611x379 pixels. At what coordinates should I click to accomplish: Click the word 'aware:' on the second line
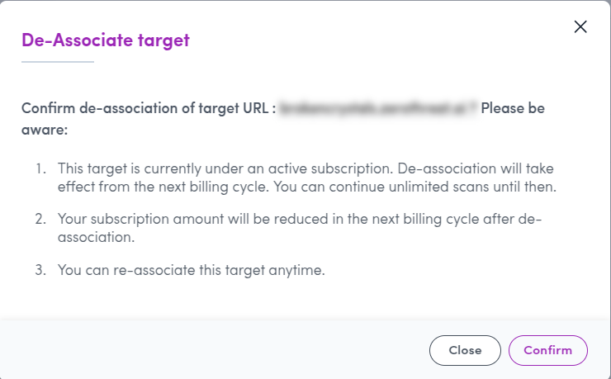click(45, 130)
